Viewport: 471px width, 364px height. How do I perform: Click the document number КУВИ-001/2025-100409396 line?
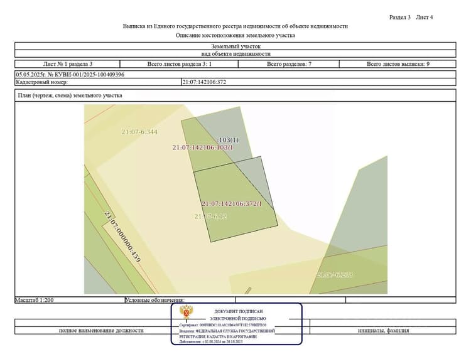tap(70, 75)
